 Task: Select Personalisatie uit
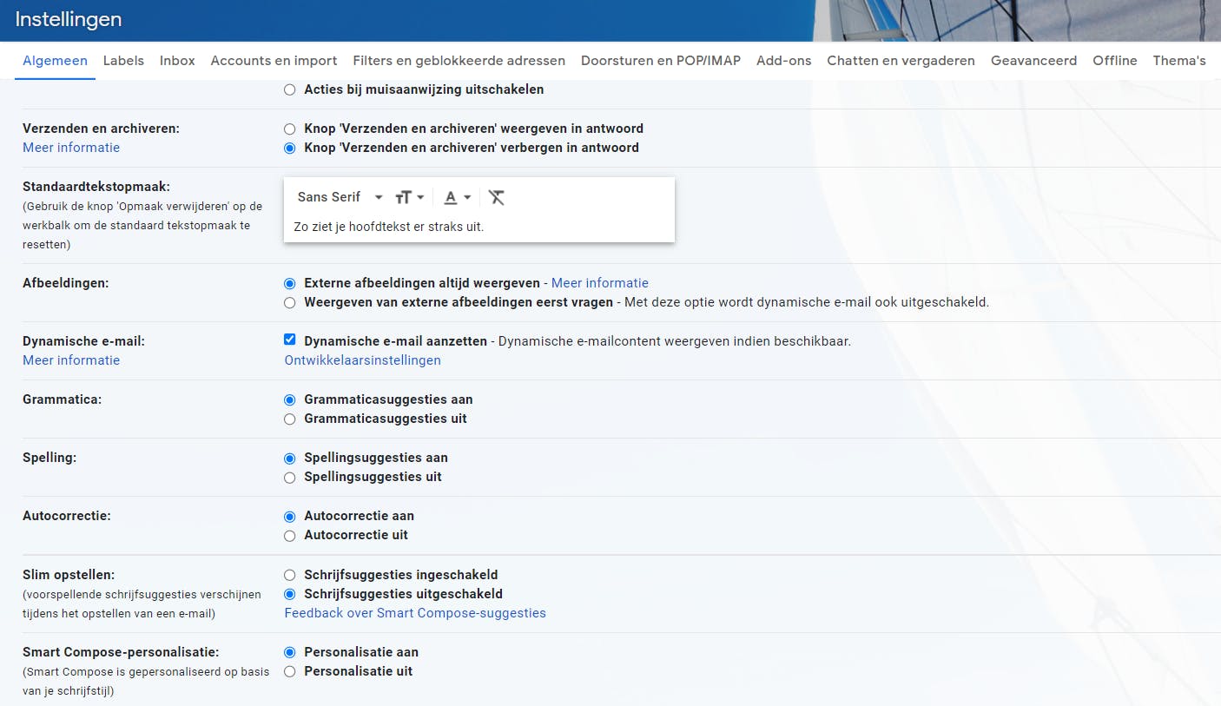(290, 671)
